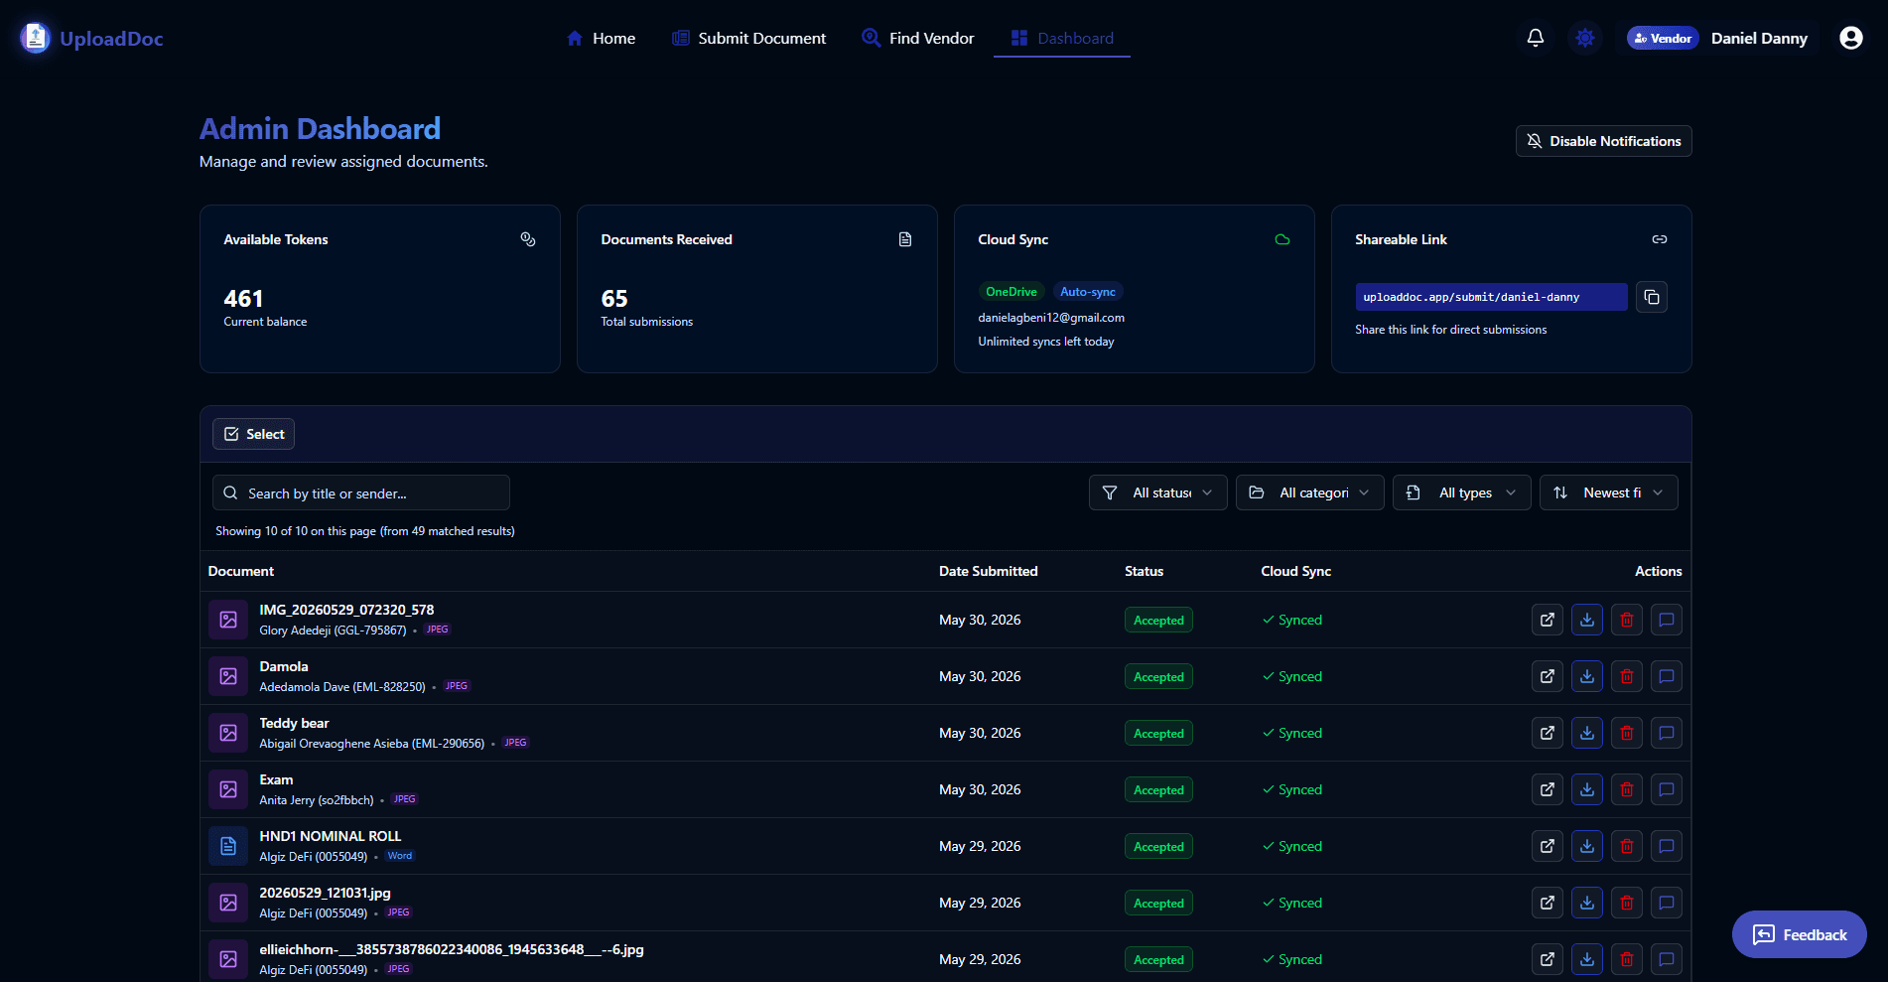This screenshot has width=1888, height=982.
Task: Click the Date Submitted column header
Action: tap(989, 571)
